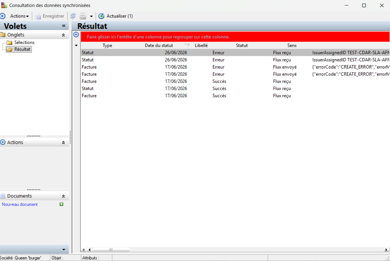Click the horizontal scrollbar thumb

tap(111, 250)
